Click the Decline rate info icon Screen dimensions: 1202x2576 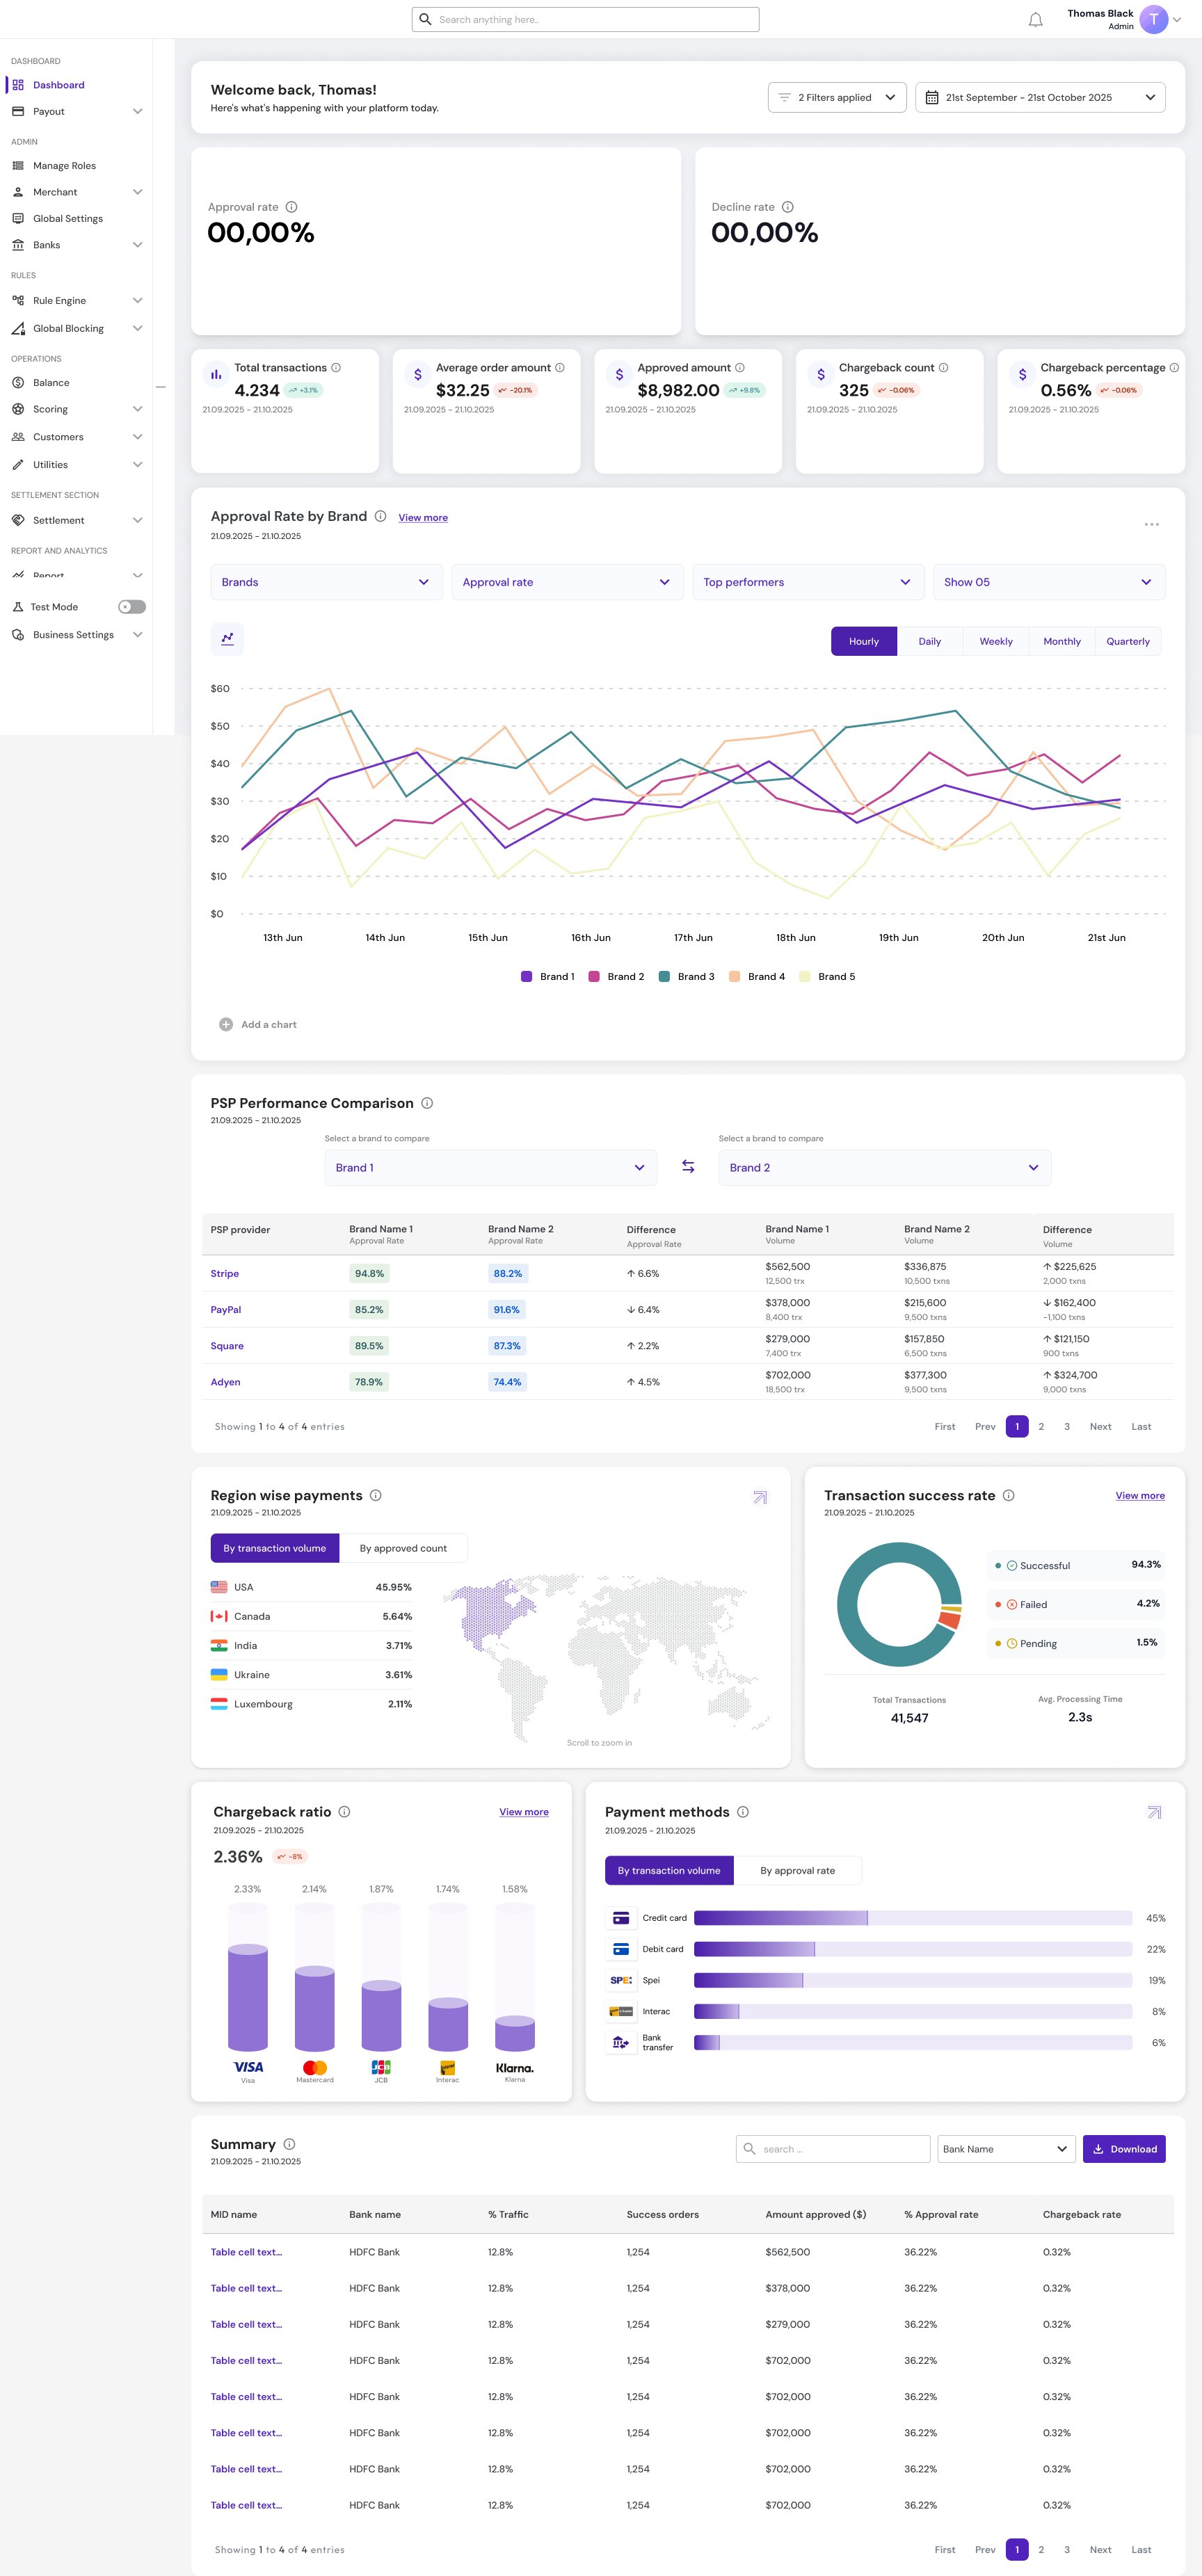787,207
